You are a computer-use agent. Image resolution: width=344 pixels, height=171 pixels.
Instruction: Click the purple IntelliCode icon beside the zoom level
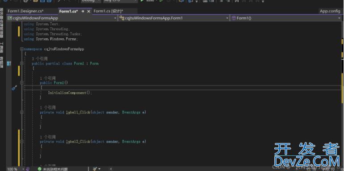point(28,169)
